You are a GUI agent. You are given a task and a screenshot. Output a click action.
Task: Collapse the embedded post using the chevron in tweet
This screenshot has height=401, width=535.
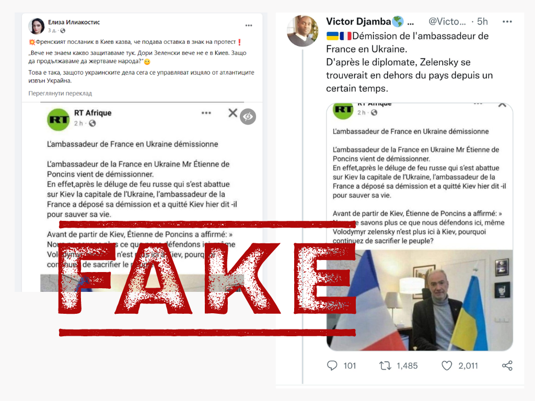502,104
